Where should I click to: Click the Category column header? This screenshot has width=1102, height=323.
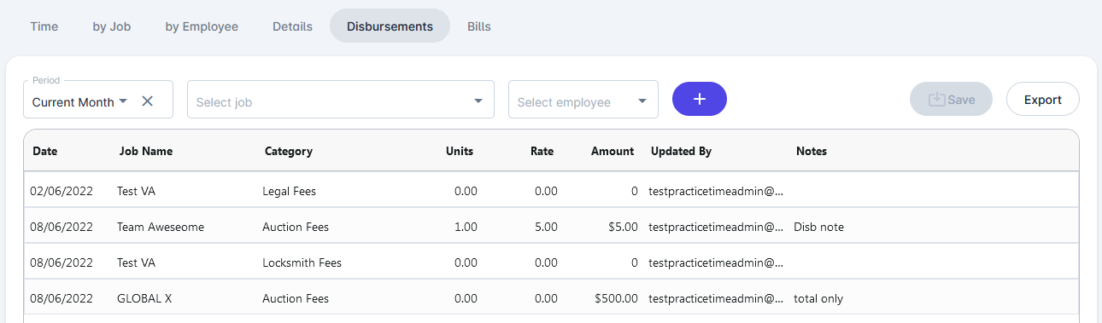(289, 151)
